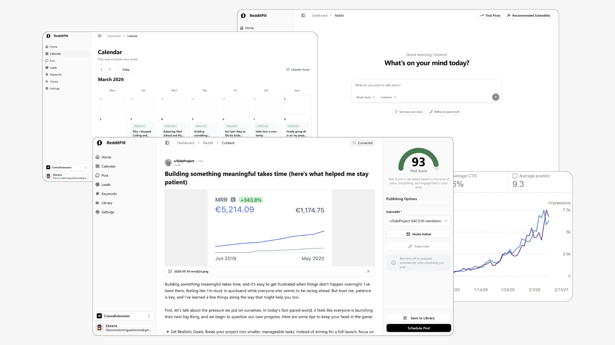Select the Reddit breadcrumb entry
This screenshot has height=345, width=615.
pyautogui.click(x=208, y=143)
